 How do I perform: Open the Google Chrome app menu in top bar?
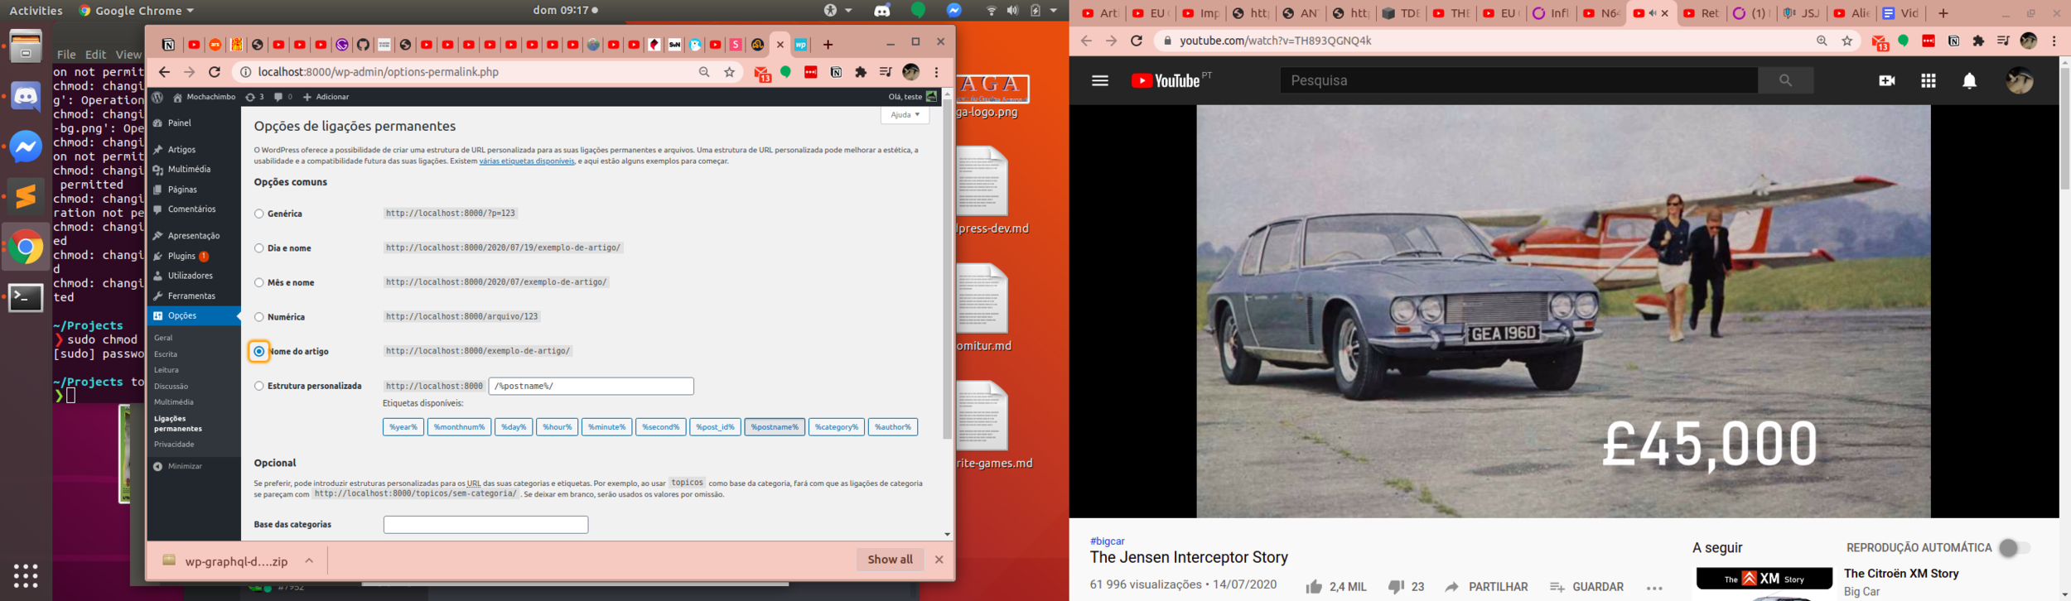136,11
